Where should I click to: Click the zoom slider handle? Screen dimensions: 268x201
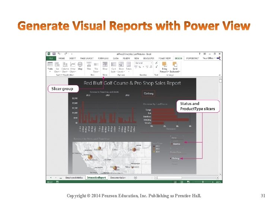203,182
